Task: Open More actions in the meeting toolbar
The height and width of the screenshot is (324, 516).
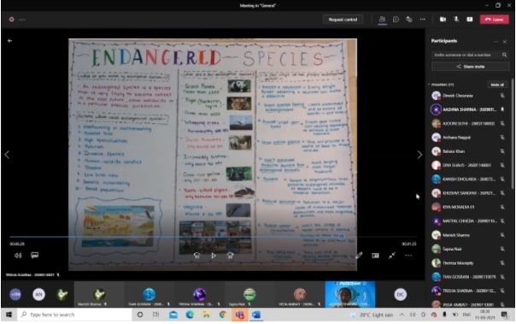Action: coord(423,20)
